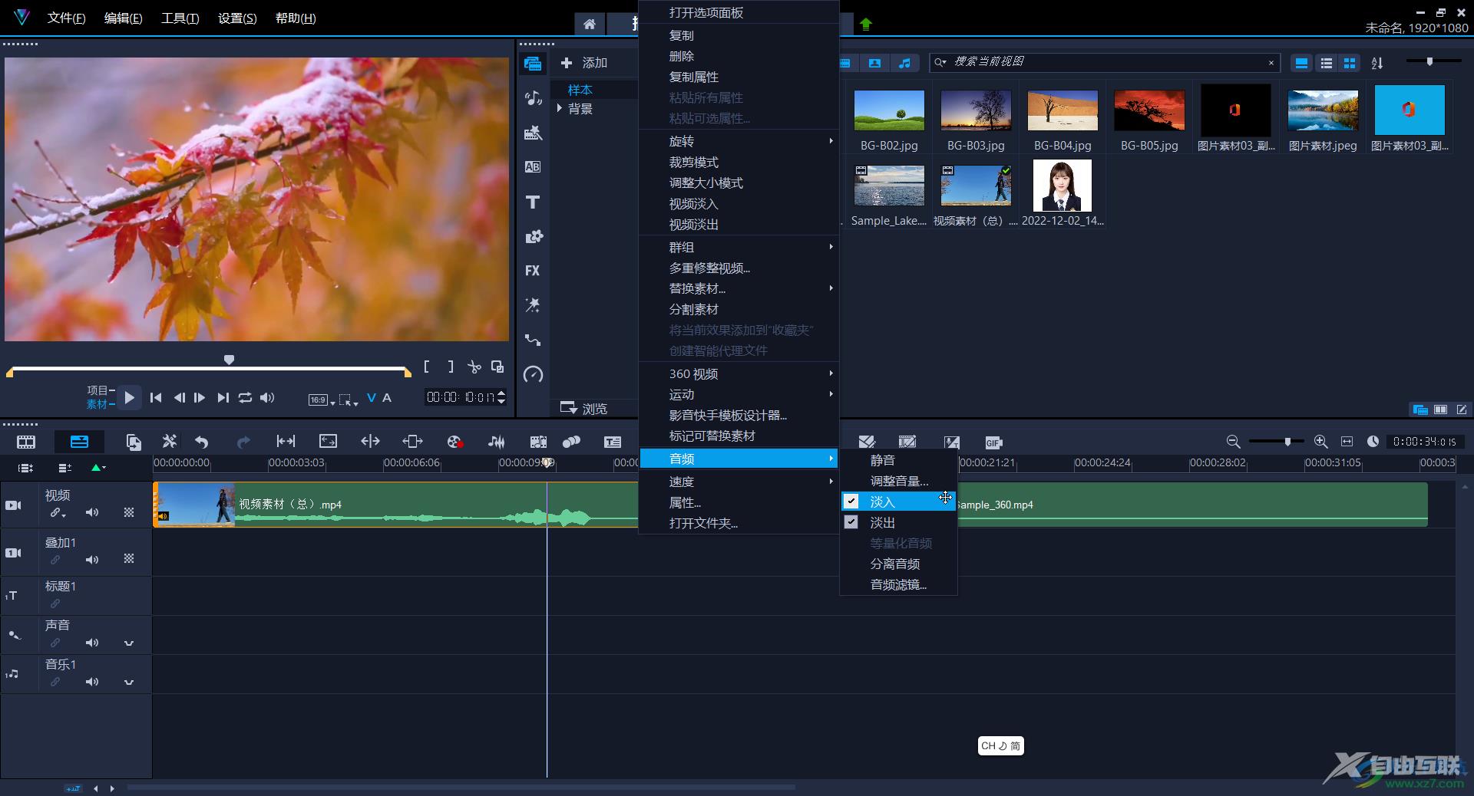This screenshot has height=796, width=1474.
Task: Expand the 音乐1 track options chevron
Action: (x=129, y=683)
